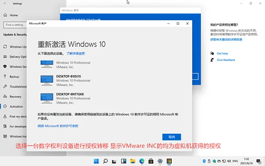Open the Windows Start menu
Screen dimensions: 265x166
pyautogui.click(x=96, y=161)
